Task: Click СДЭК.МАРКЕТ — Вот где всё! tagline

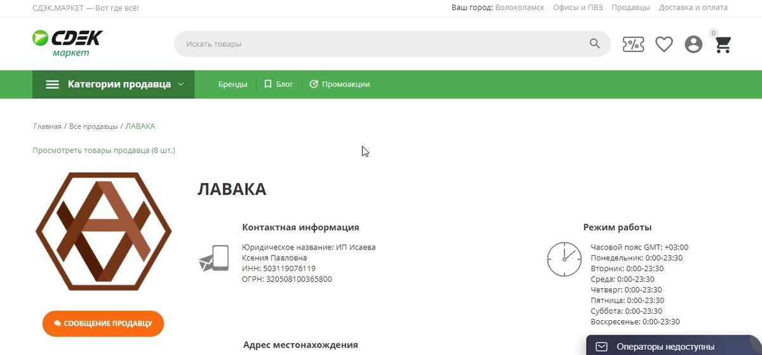Action: [x=86, y=8]
